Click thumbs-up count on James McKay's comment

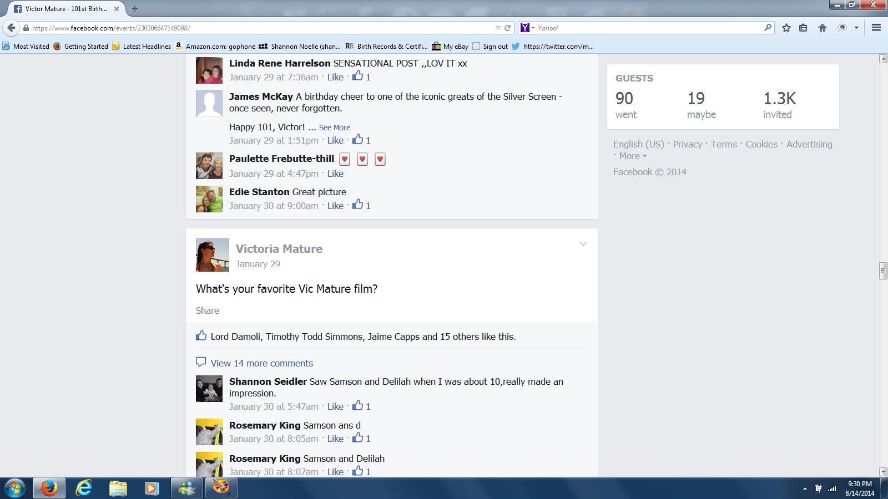[361, 140]
